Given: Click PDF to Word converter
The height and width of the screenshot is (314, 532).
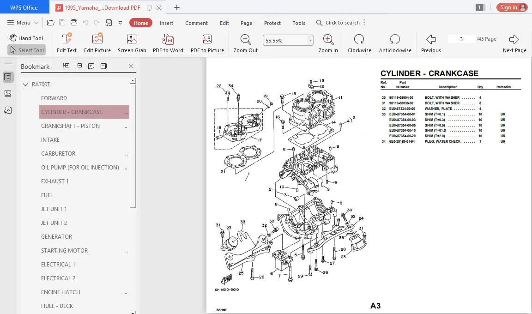Looking at the screenshot, I should coord(168,43).
